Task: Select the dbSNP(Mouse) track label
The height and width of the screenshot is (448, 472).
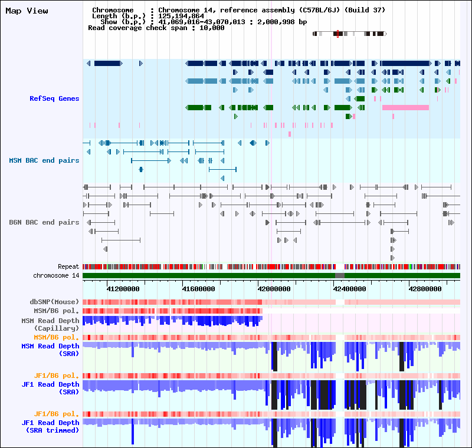Action: 54,302
